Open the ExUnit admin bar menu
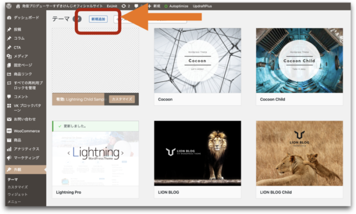The image size is (356, 214). click(112, 6)
